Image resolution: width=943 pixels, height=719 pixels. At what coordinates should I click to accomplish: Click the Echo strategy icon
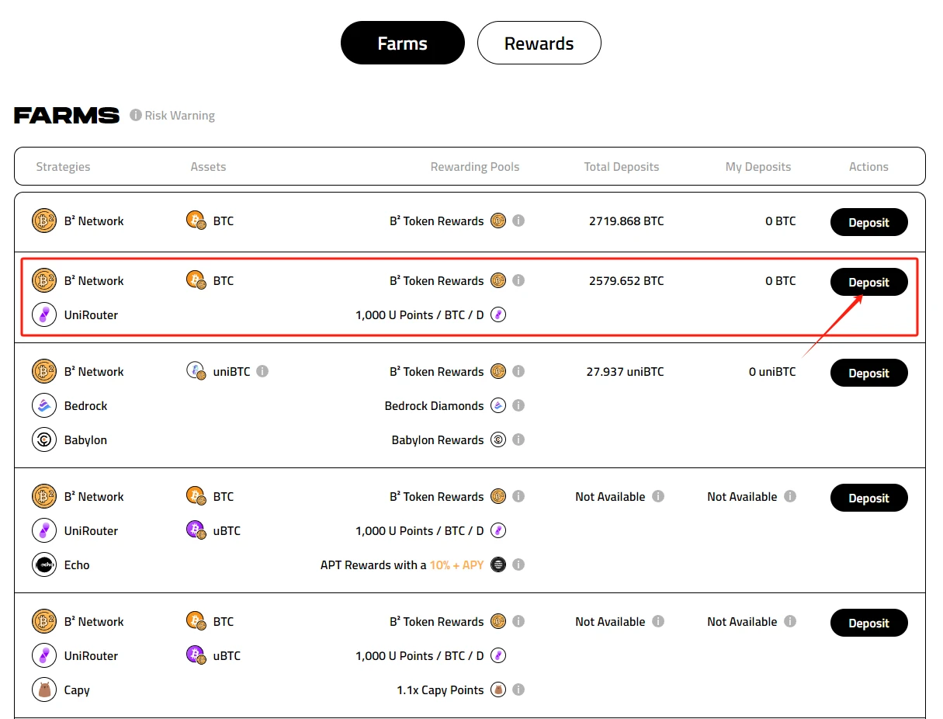coord(44,564)
